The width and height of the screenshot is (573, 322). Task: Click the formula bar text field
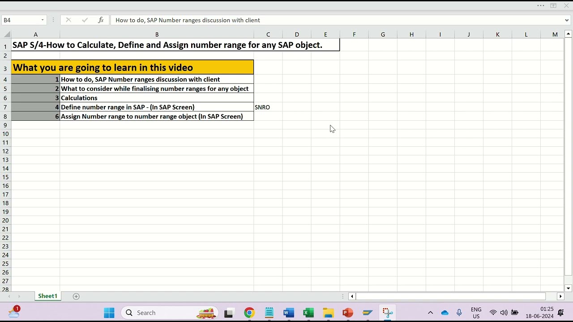click(338, 20)
